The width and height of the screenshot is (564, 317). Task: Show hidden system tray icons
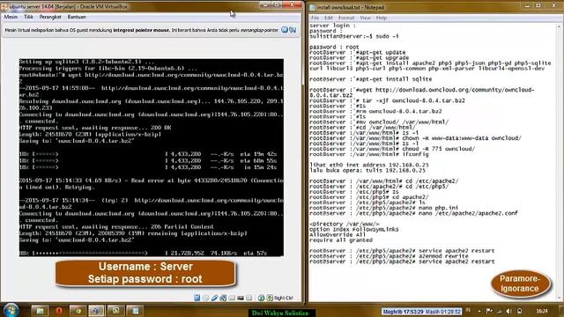pos(479,311)
